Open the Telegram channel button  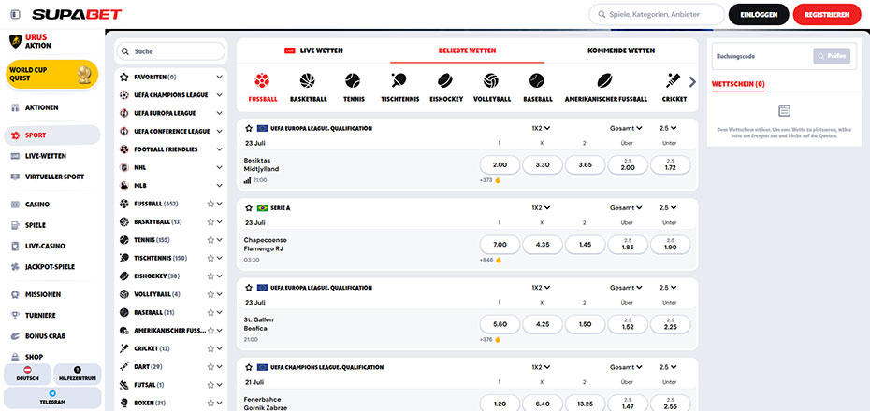pos(52,398)
